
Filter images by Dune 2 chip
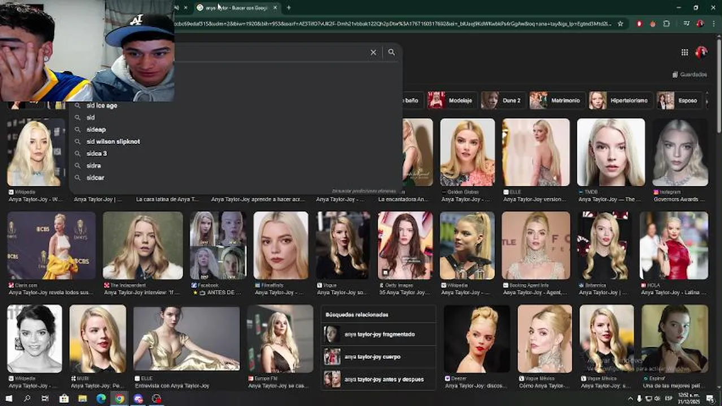[x=502, y=100]
